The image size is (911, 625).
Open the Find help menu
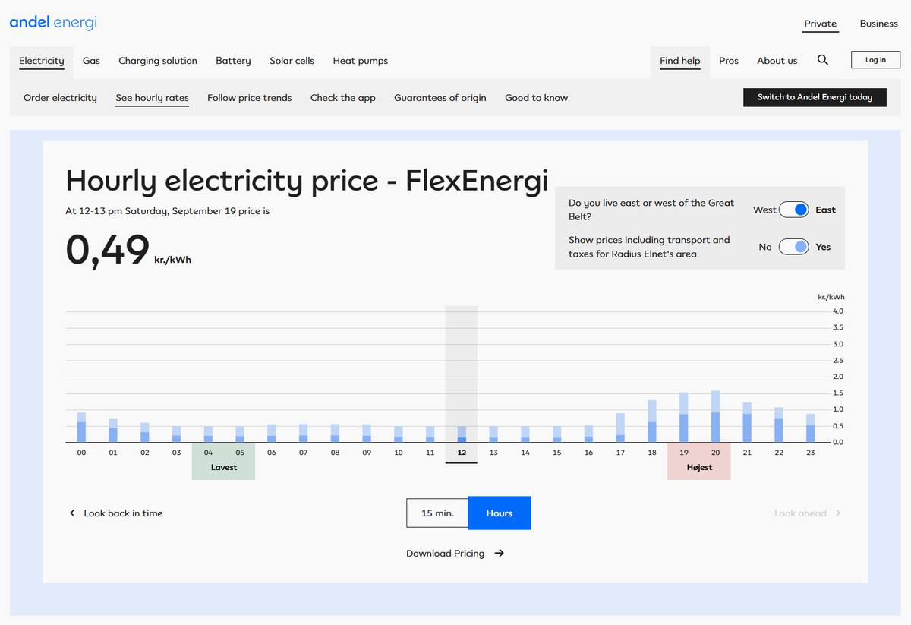680,61
